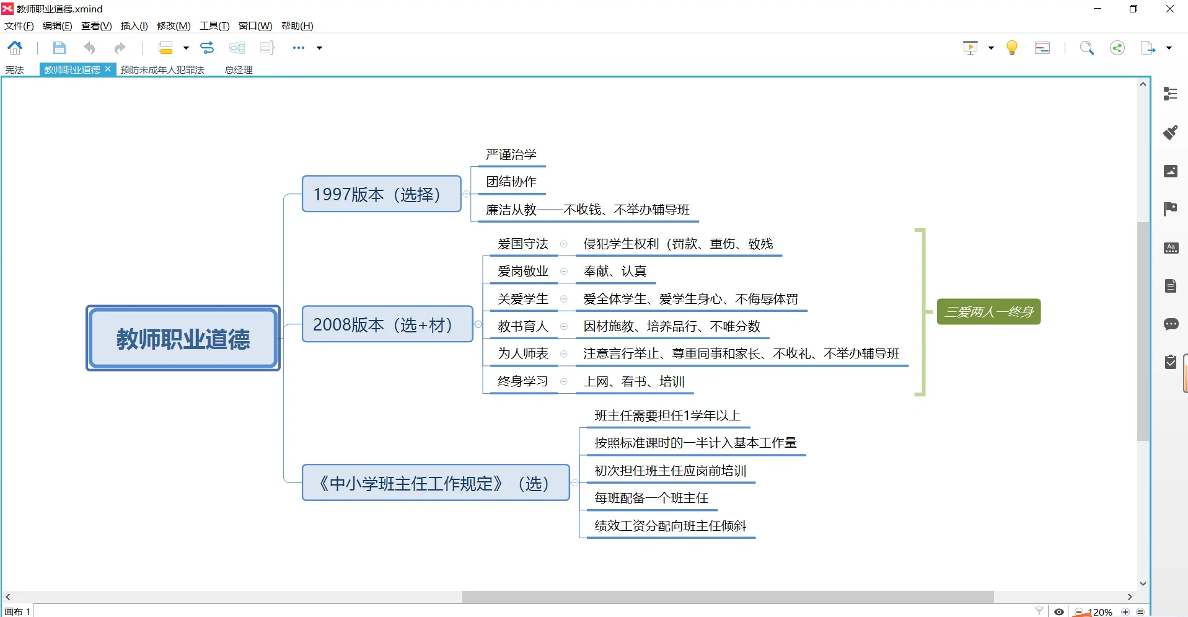Click the Undo arrow icon

(x=90, y=48)
